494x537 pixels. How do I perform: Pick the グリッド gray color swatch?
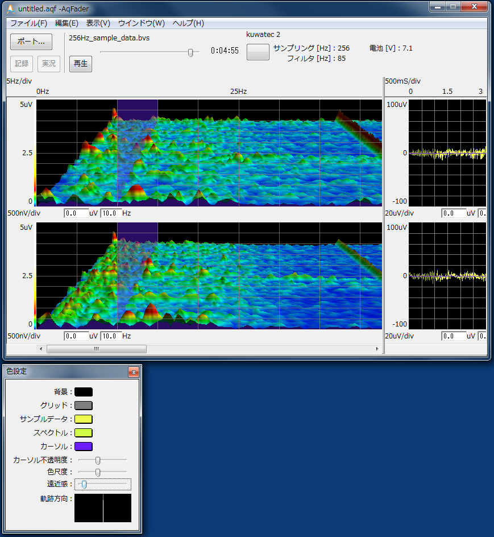83,406
